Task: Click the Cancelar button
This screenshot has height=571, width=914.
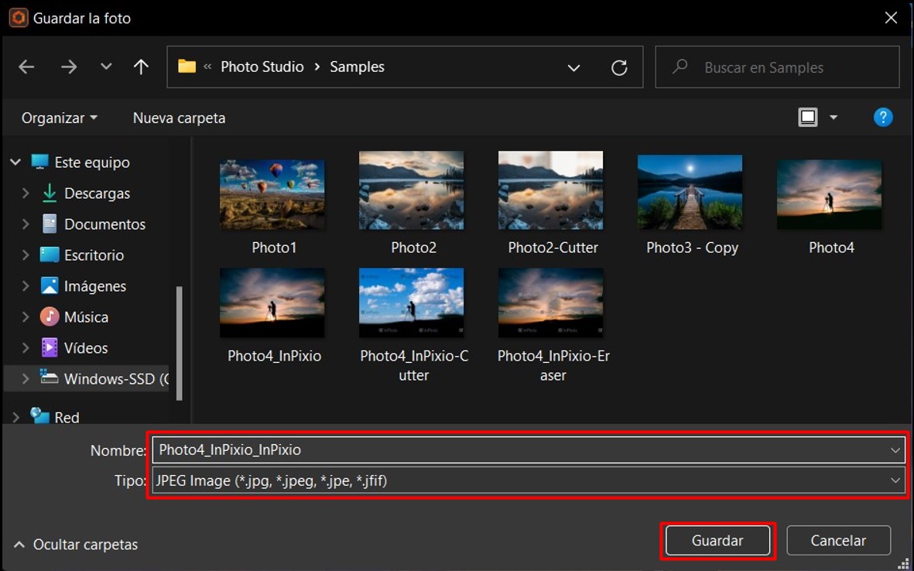Action: click(x=838, y=541)
